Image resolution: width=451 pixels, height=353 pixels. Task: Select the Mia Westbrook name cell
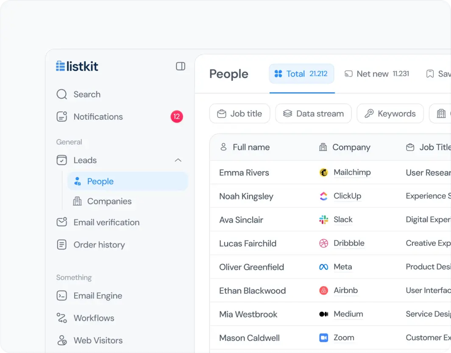pyautogui.click(x=248, y=314)
